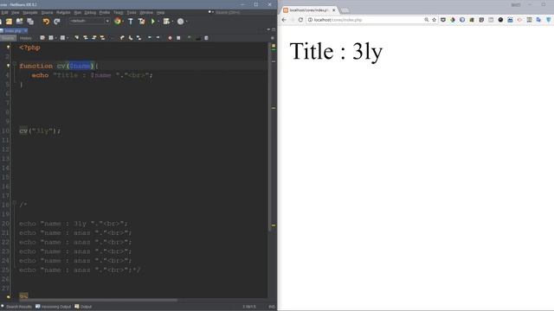Open the Versioning Output panel
The width and height of the screenshot is (554, 311).
tap(54, 307)
